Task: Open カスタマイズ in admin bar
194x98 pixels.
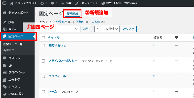Action: click(90, 3)
